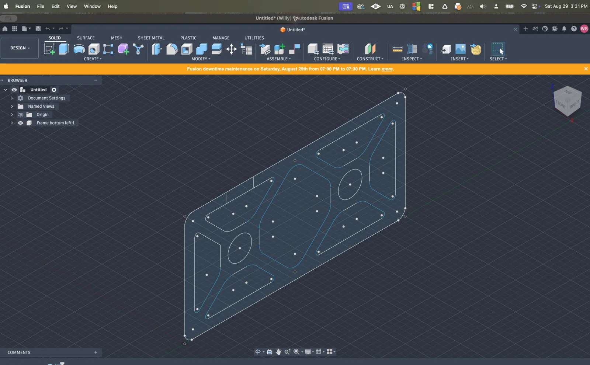Expand the Origin folder node

12,115
